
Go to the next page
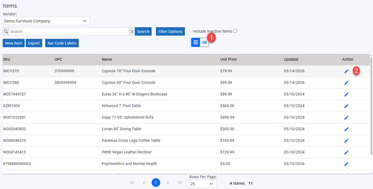(x=168, y=182)
